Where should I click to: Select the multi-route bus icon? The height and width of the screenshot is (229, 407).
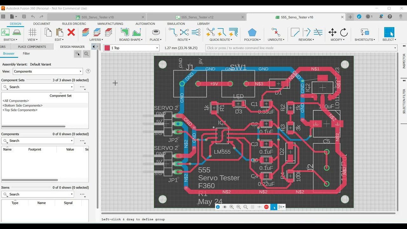[x=196, y=32]
